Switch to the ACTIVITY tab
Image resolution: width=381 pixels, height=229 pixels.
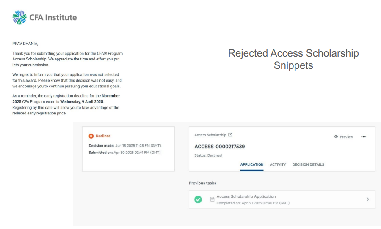(x=278, y=164)
